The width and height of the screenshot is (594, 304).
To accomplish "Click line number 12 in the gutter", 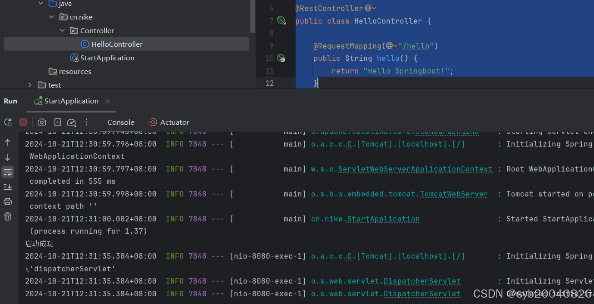I will coord(270,83).
